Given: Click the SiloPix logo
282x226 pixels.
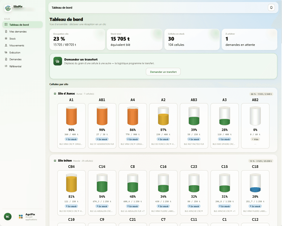Looking at the screenshot, I should coord(8,8).
